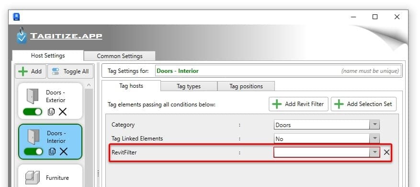Click the Add host button
420x187 pixels.
pos(31,71)
